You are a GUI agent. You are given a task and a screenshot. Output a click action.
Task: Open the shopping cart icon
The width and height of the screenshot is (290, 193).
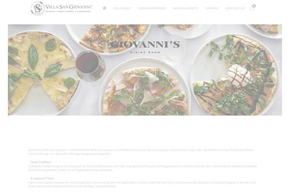[x=252, y=8]
